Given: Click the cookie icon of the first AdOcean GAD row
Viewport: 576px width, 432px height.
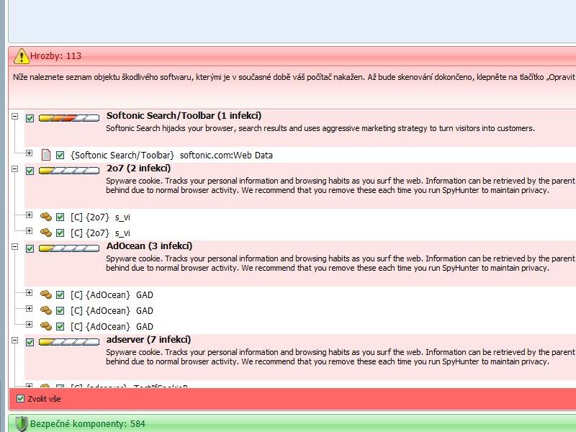Looking at the screenshot, I should (x=46, y=294).
